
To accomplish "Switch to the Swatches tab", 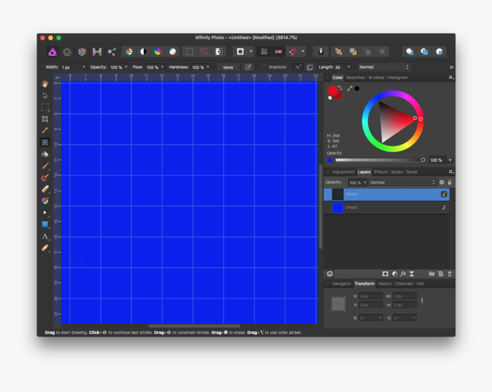I will (355, 77).
